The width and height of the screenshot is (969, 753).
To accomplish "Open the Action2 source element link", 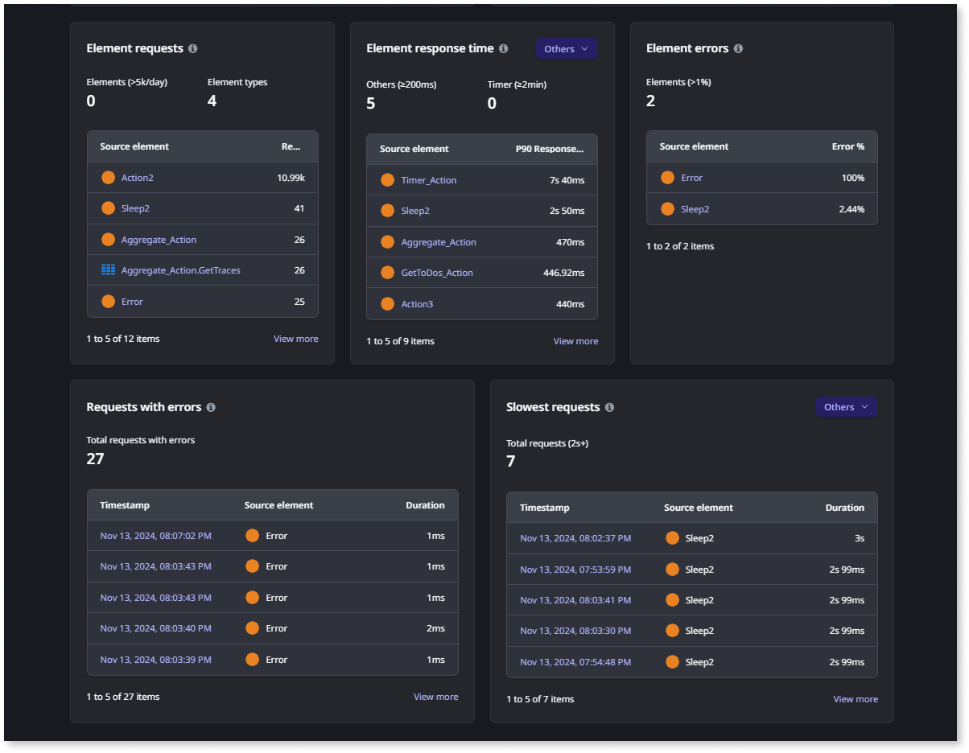I will (x=138, y=178).
